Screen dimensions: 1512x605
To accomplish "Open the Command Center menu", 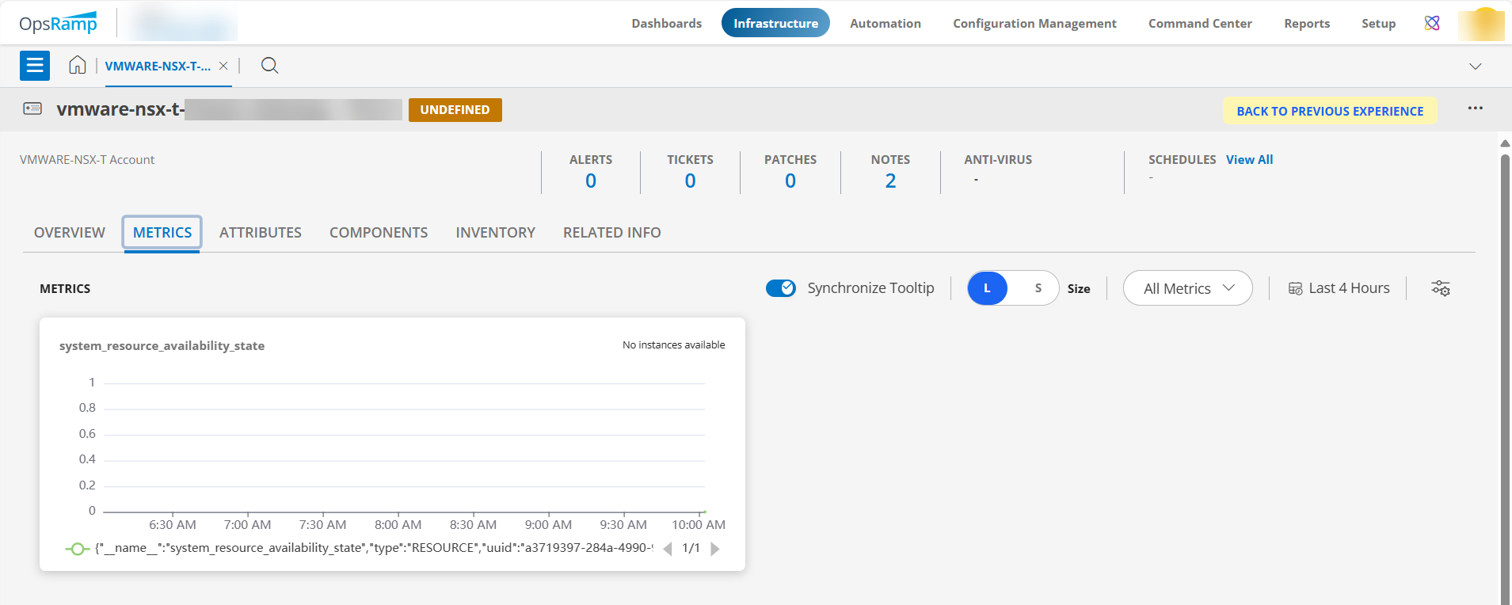I will (x=1200, y=24).
